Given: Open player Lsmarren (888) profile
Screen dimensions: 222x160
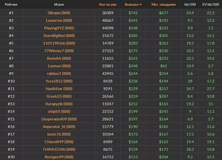Looking at the screenshot, I should [59, 20].
